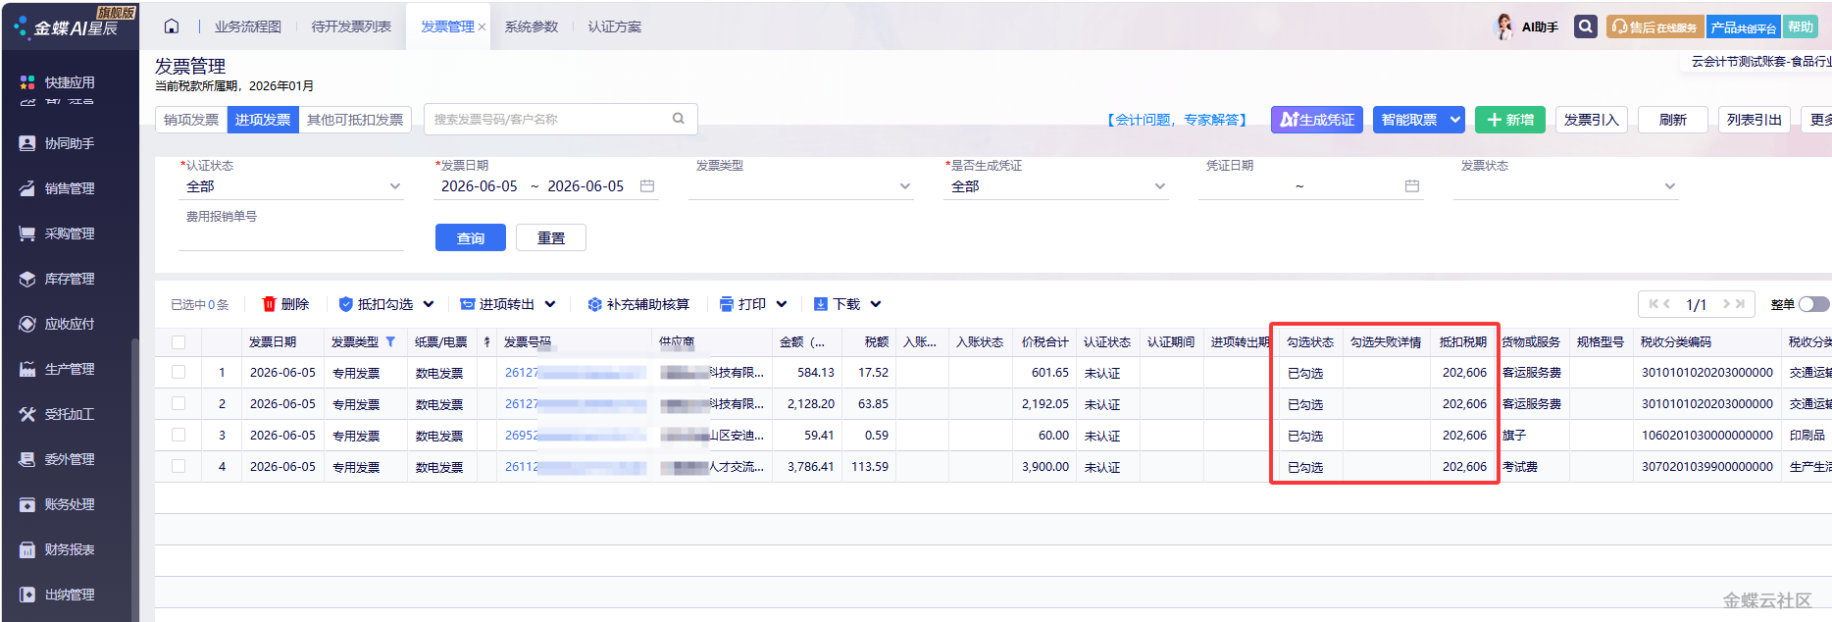Open the 智能取票 dropdown arrow

(x=1455, y=120)
